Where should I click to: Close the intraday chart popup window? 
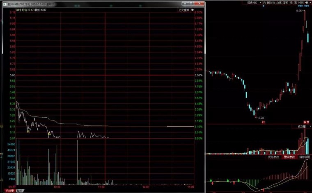pos(202,4)
